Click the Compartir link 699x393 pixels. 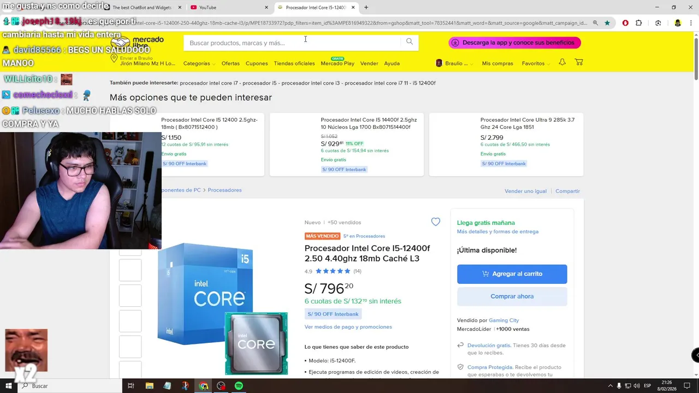[x=567, y=191]
